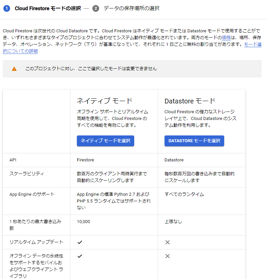Click the step 1 circled number indicator

(x=7, y=8)
